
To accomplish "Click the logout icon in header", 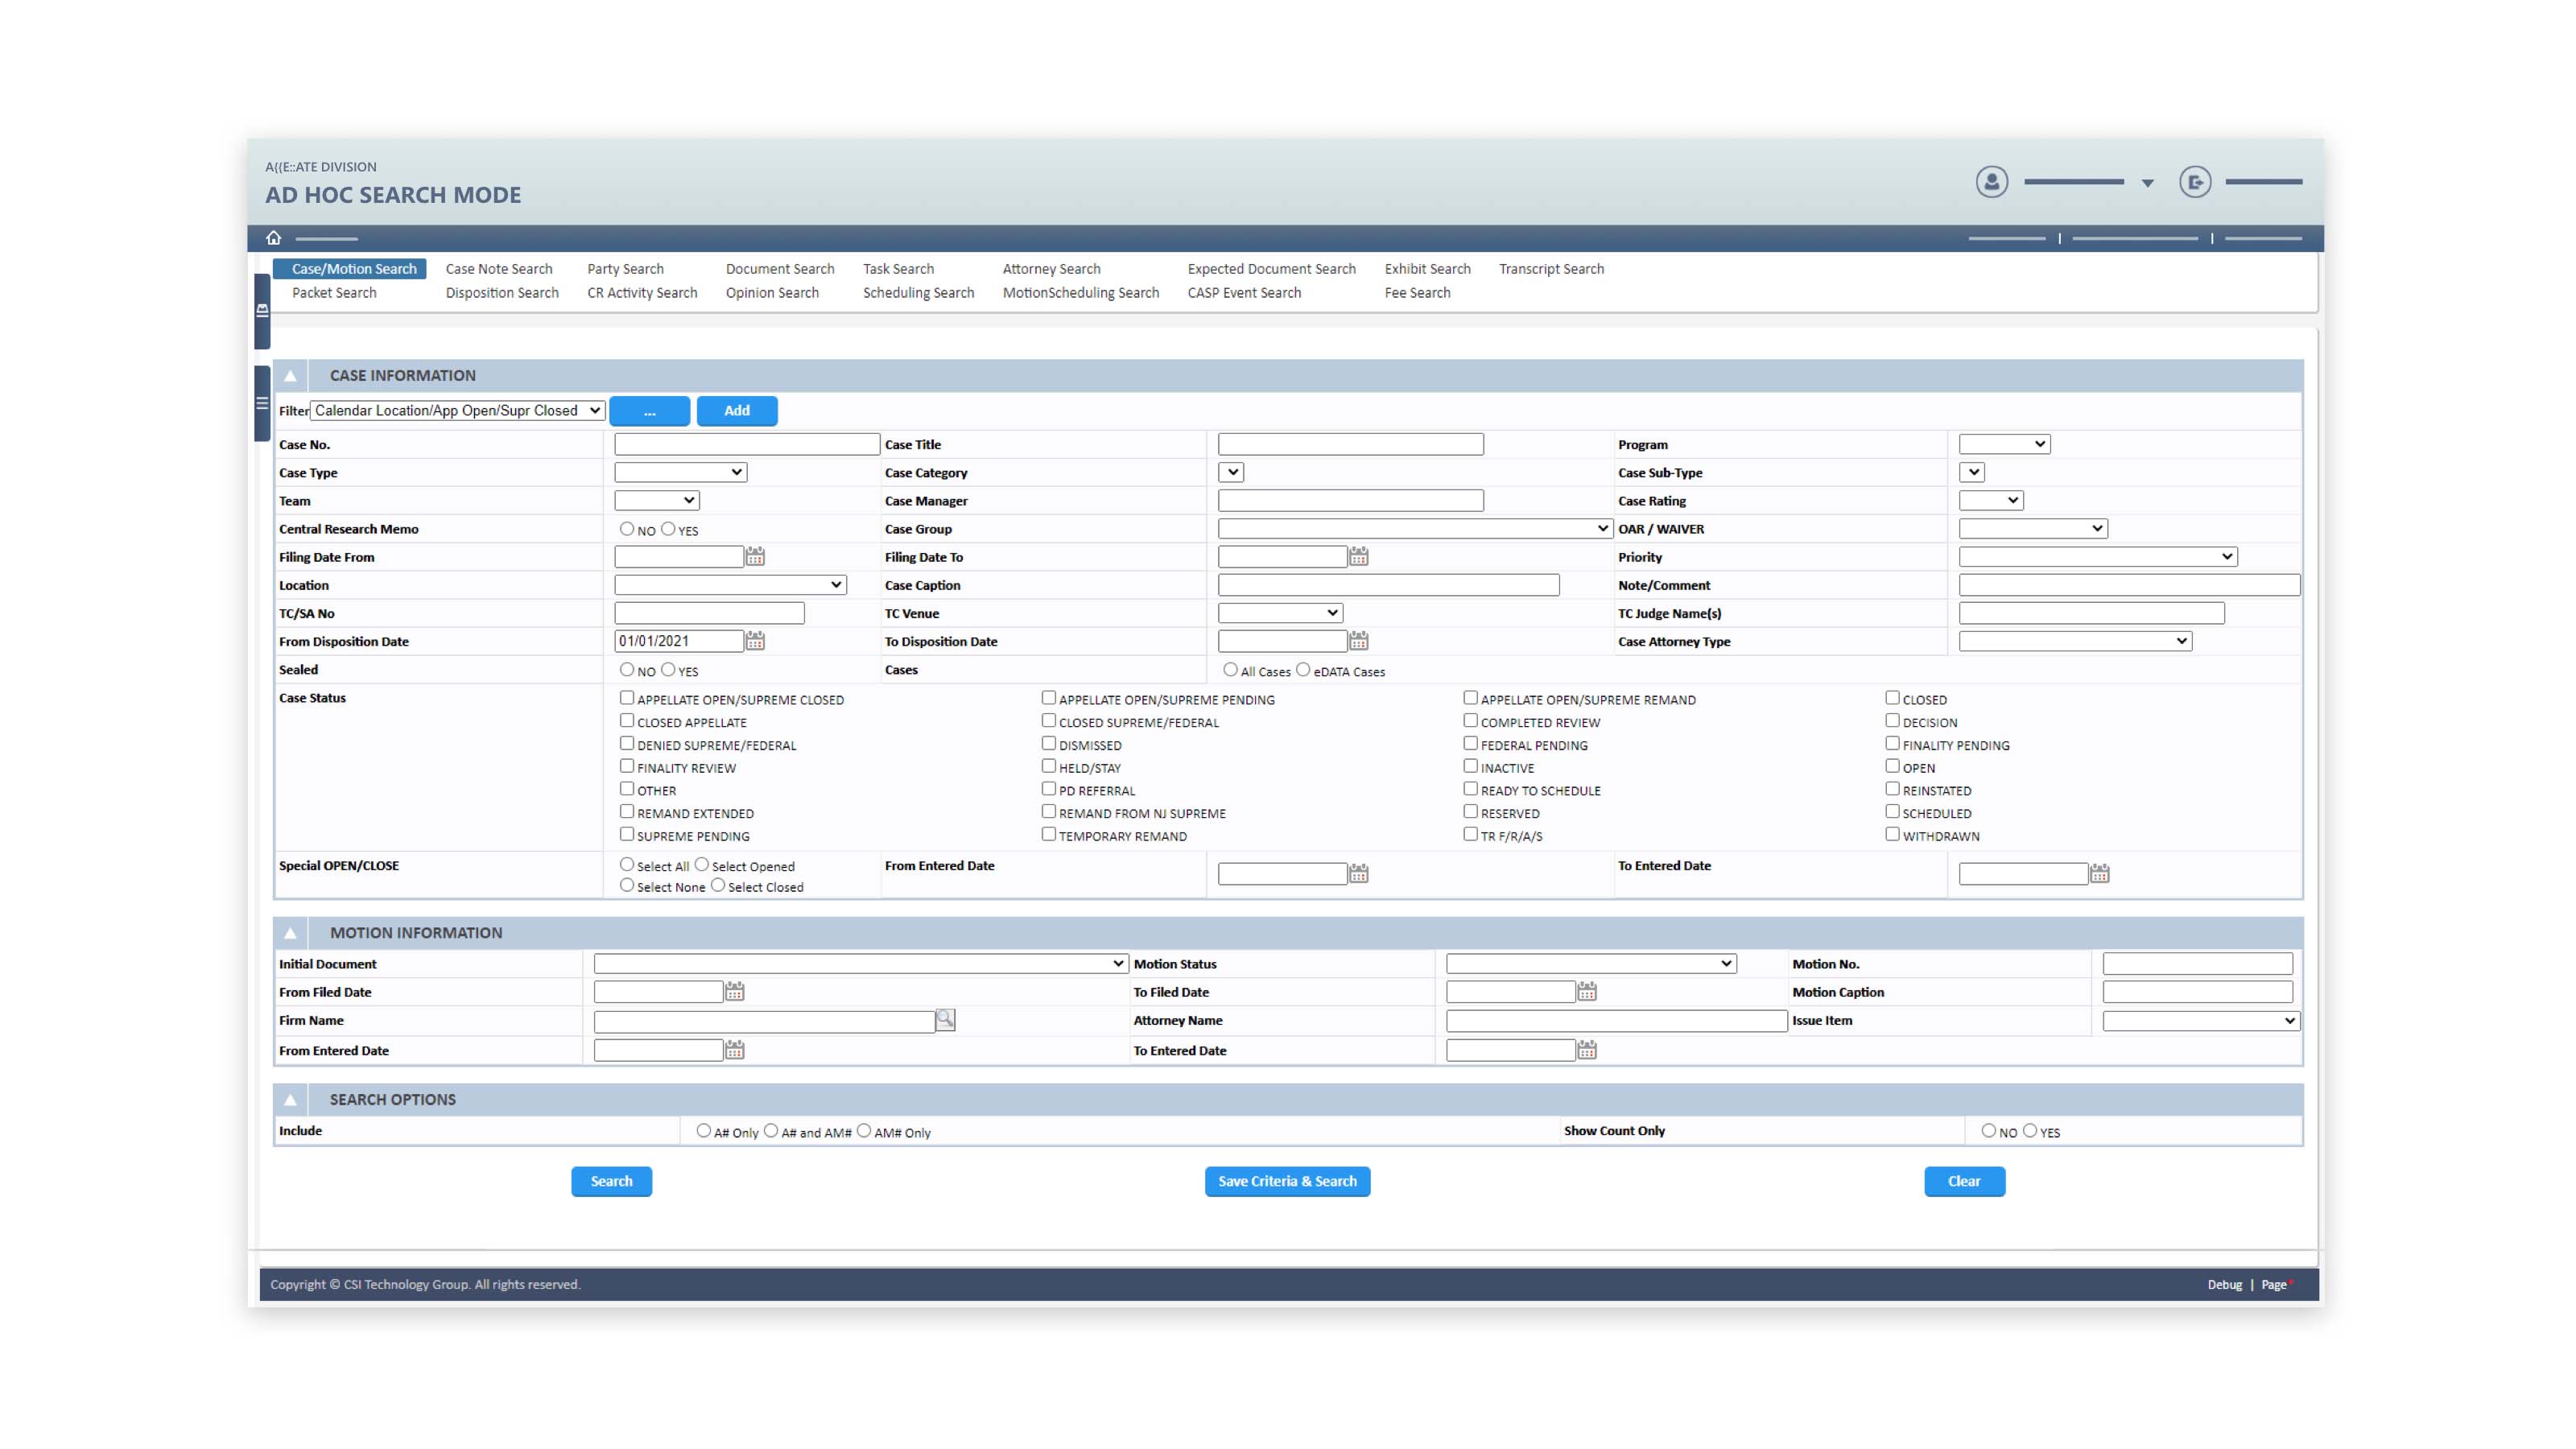I will [x=2195, y=182].
